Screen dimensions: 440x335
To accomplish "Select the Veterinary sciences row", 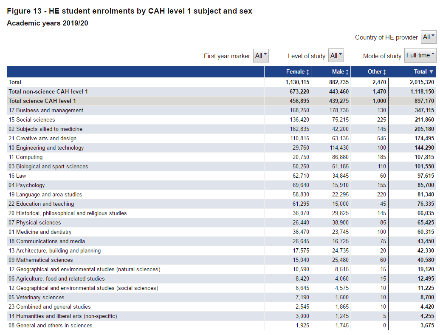I will coord(37,297).
